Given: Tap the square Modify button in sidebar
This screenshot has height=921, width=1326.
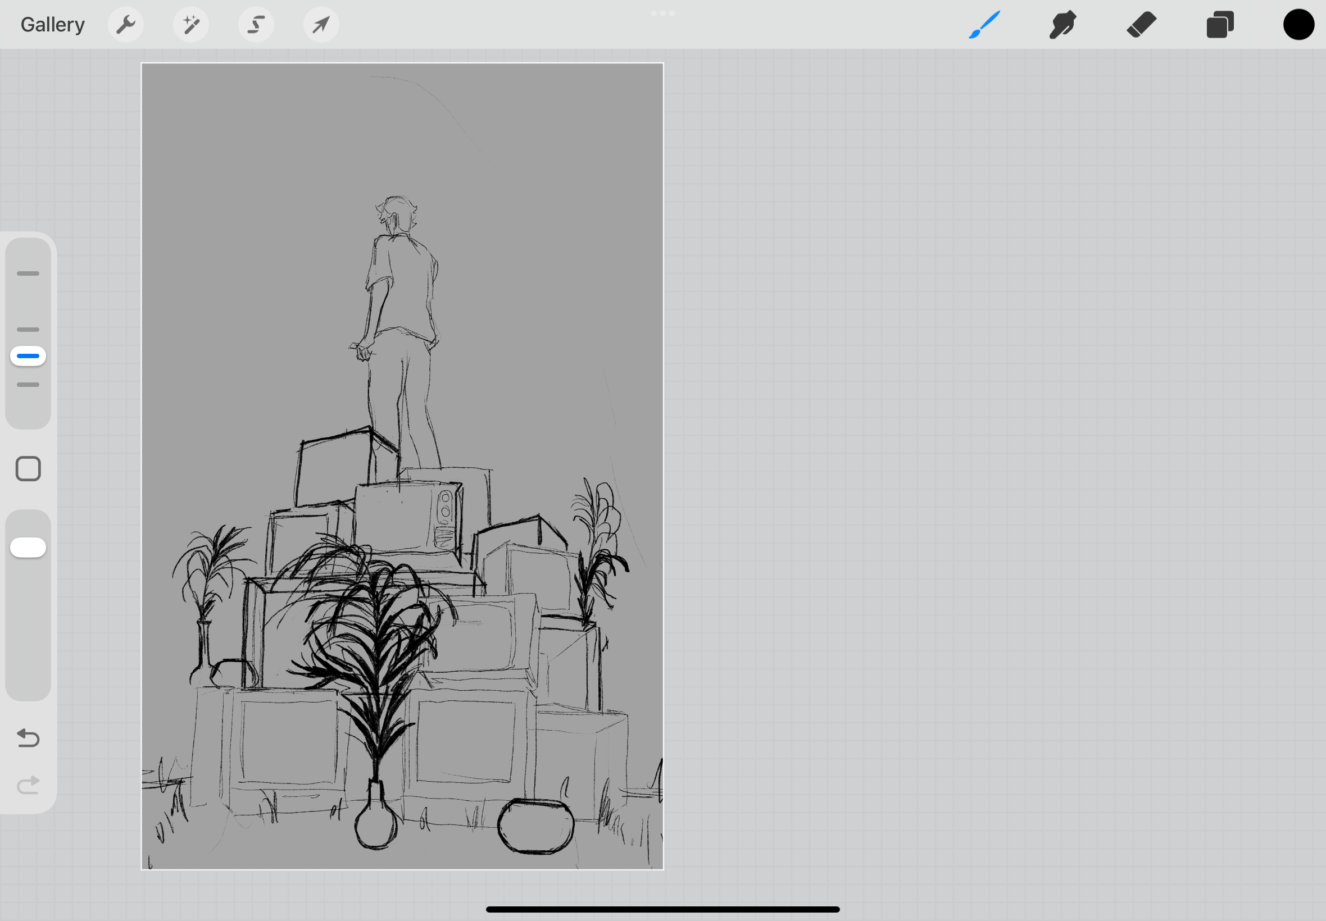Looking at the screenshot, I should (28, 468).
